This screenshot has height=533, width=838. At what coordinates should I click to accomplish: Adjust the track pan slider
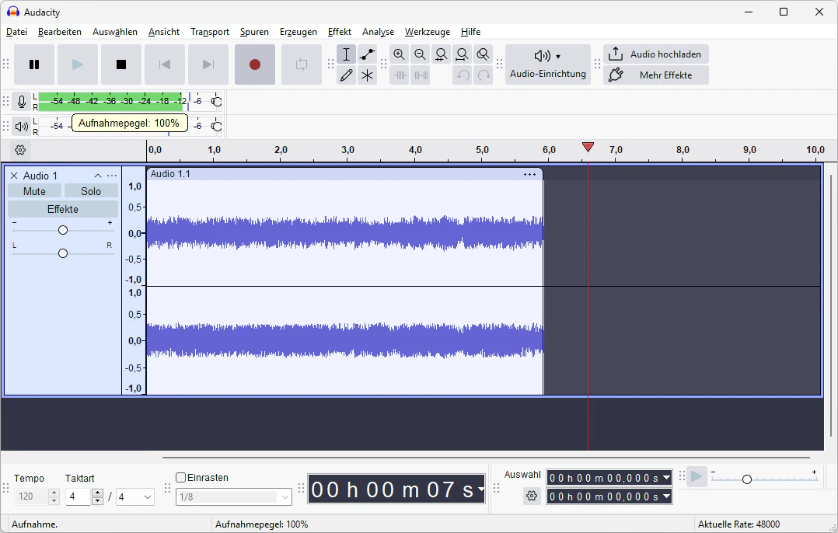[62, 253]
